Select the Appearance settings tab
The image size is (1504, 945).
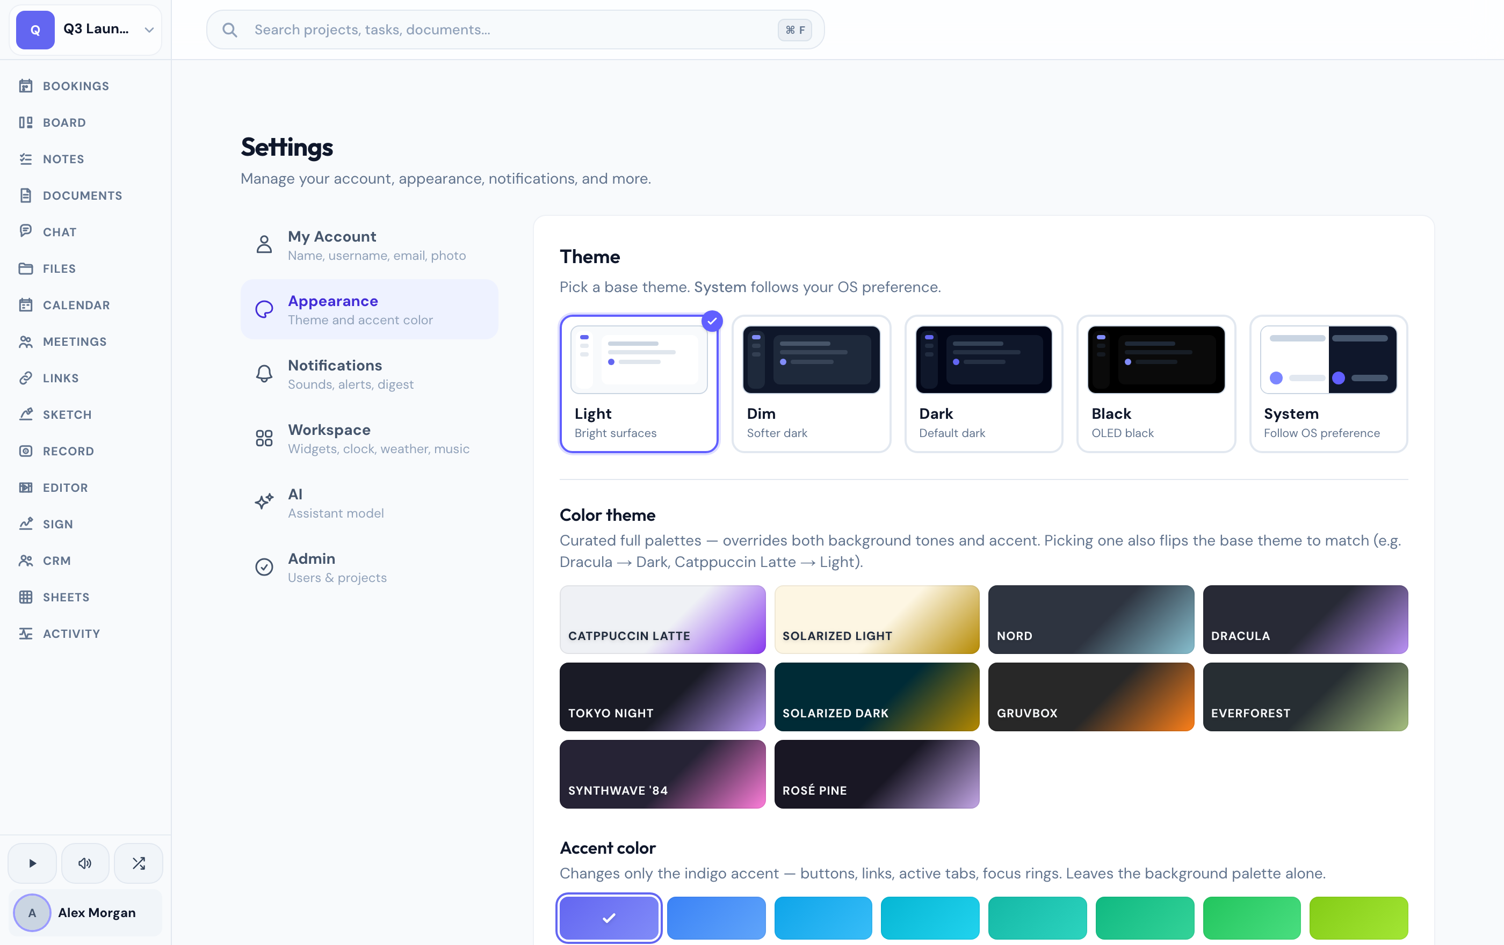369,309
